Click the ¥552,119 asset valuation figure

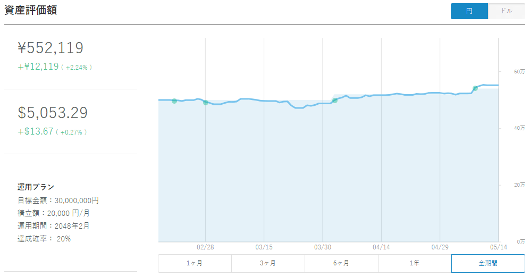[x=51, y=48]
